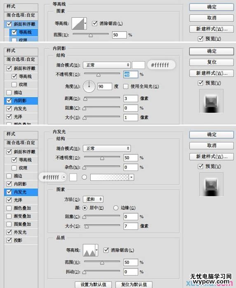The height and width of the screenshot is (288, 236).
Task: Select the 居中 source radio button
Action: (x=84, y=208)
